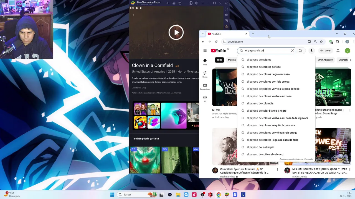Open Chrome zoom magnifier icon

pyautogui.click(x=315, y=42)
